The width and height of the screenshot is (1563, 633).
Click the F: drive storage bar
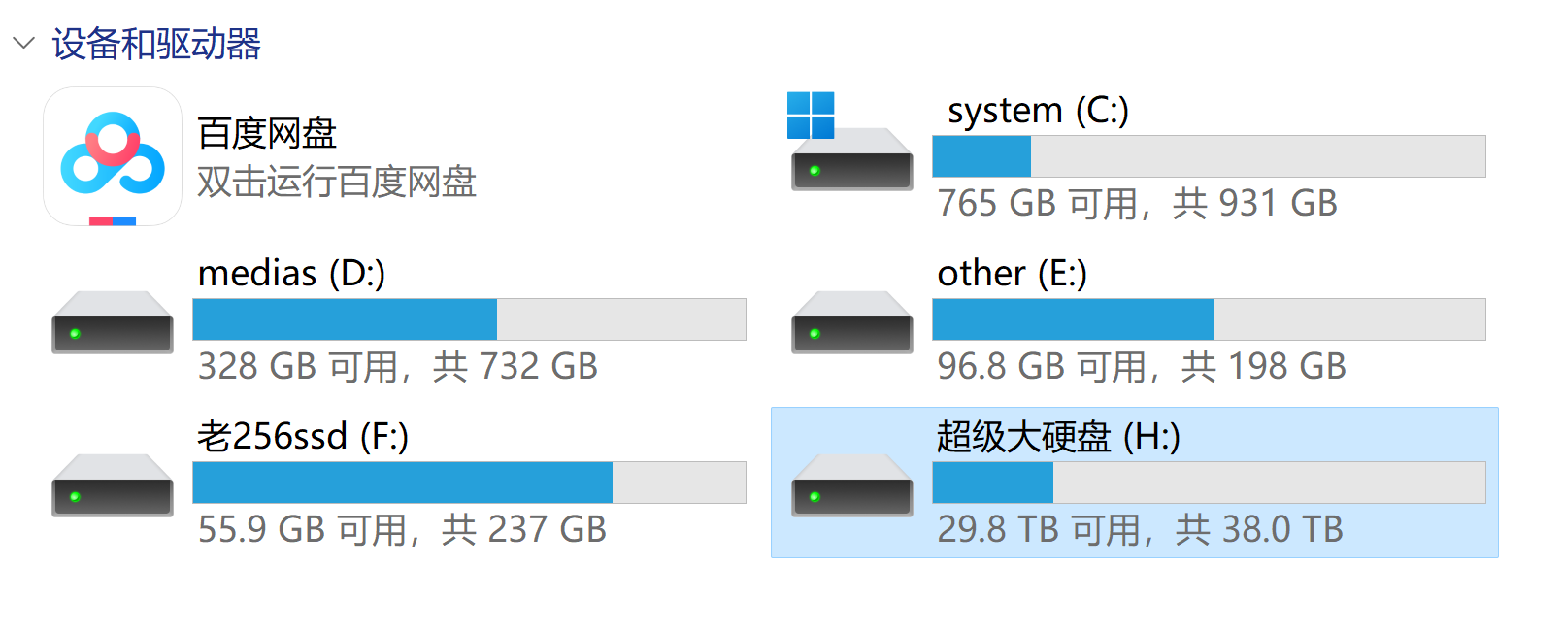coord(469,483)
